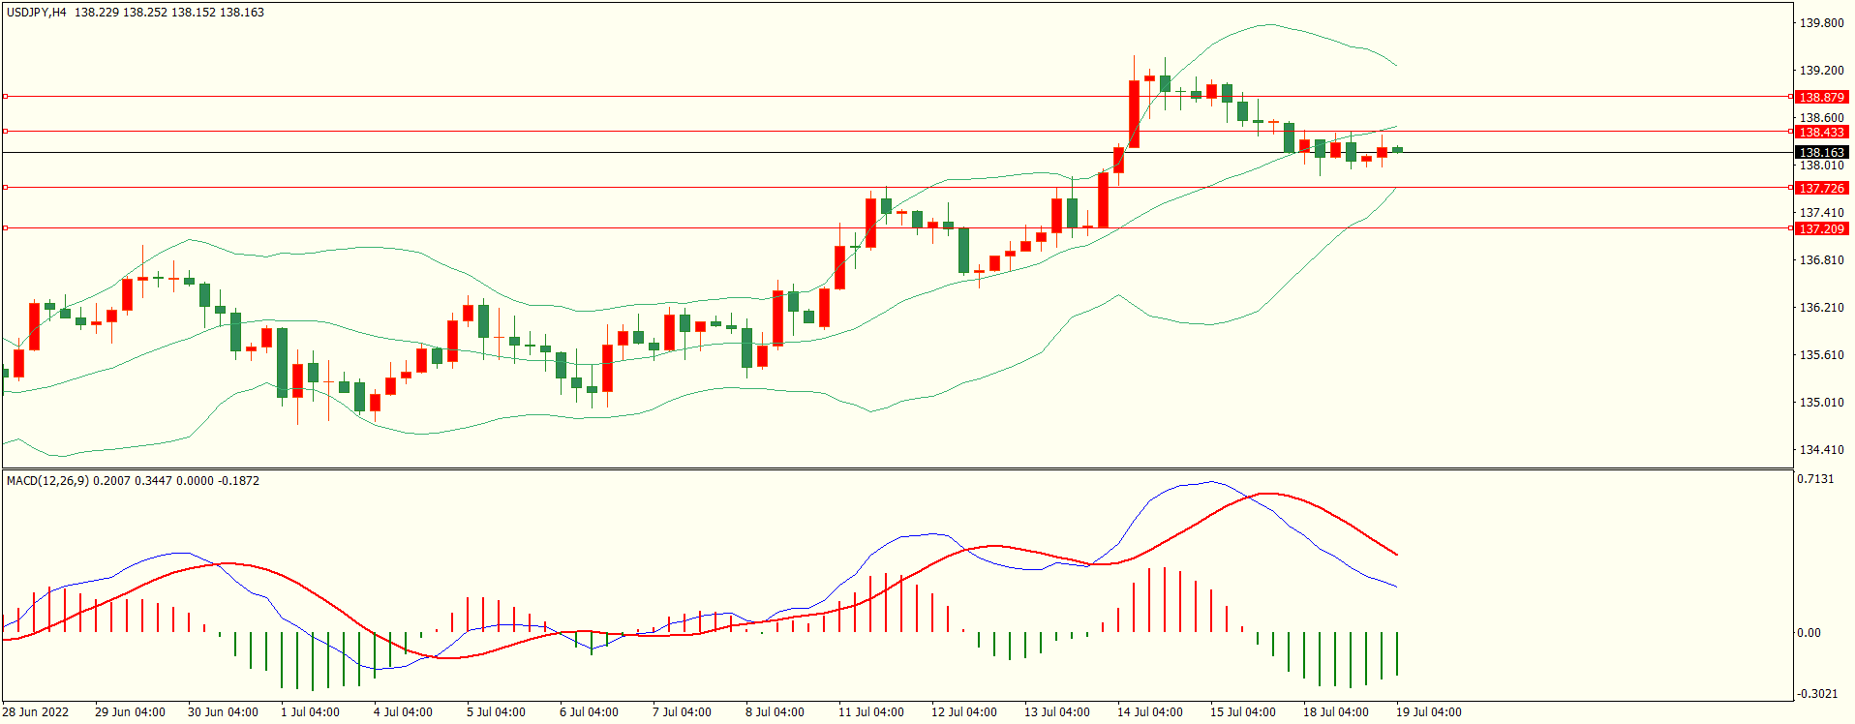The height and width of the screenshot is (724, 1855).
Task: Select the 137.209 red price tag
Action: 1821,228
